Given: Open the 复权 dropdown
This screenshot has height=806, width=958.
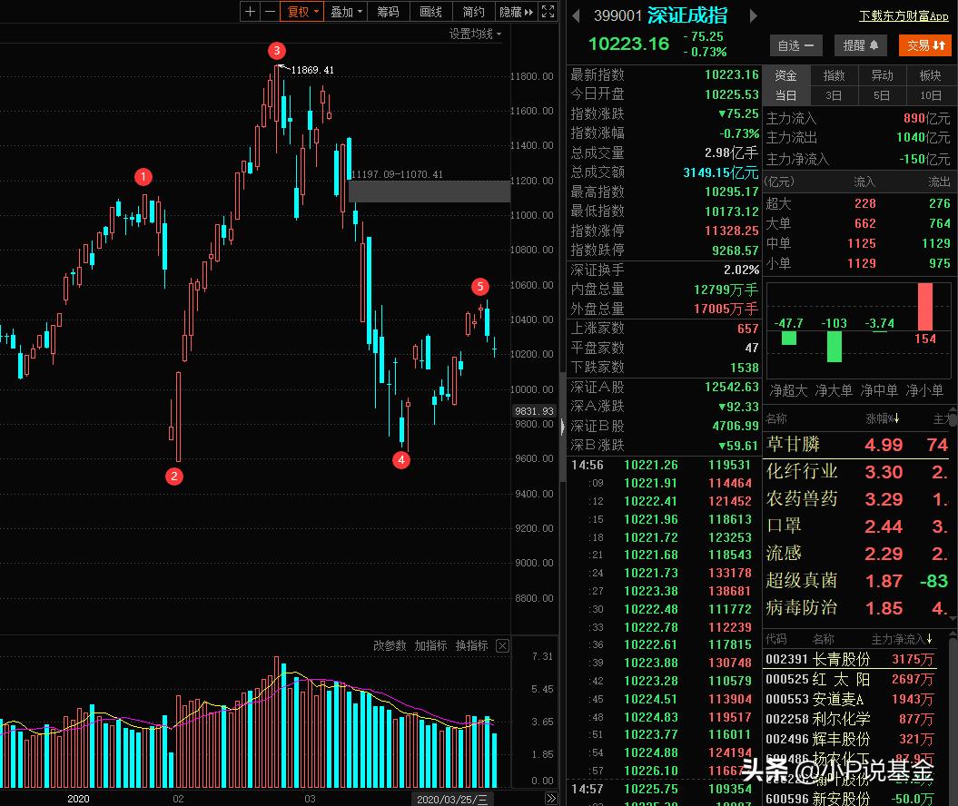Looking at the screenshot, I should [302, 12].
